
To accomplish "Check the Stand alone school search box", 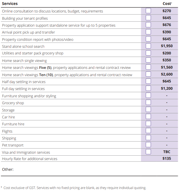I will pyautogui.click(x=148, y=46).
